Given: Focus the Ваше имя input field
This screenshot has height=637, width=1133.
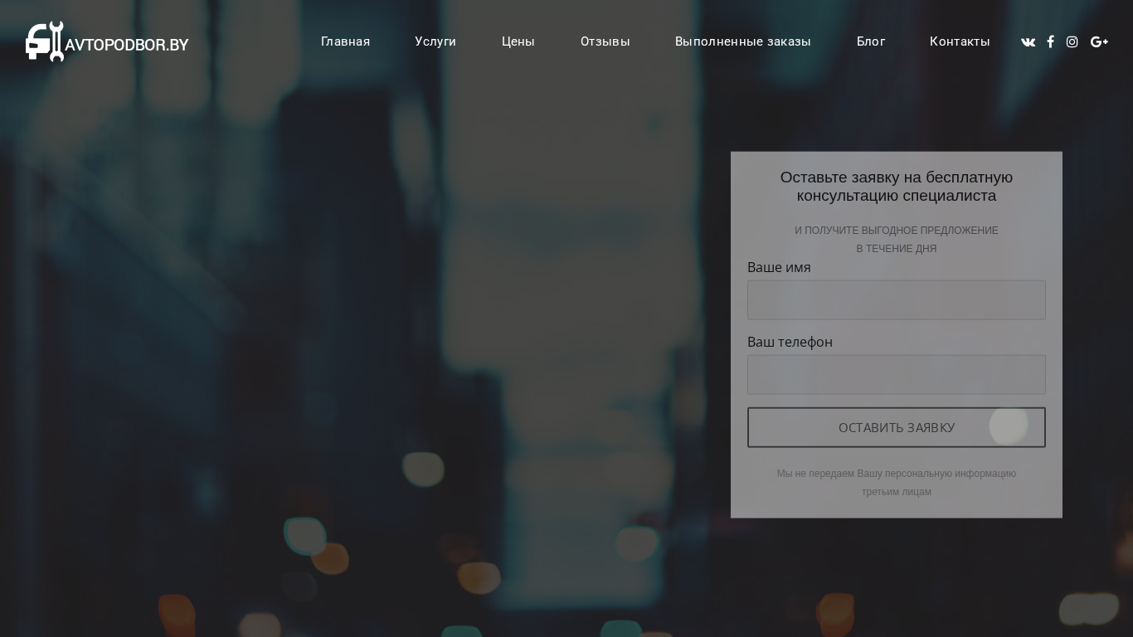Looking at the screenshot, I should [x=897, y=300].
